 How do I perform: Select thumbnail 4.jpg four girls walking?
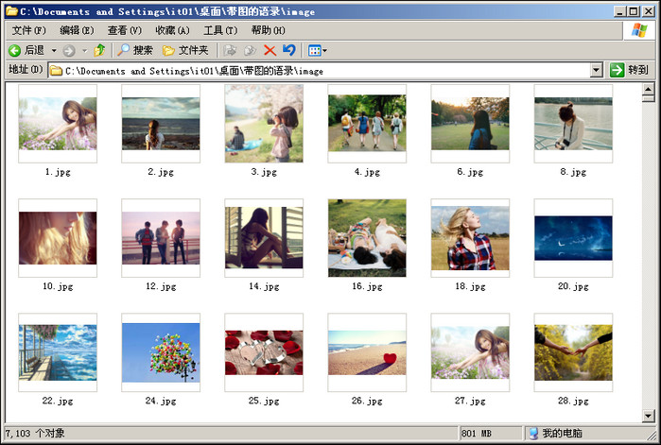[x=367, y=124]
